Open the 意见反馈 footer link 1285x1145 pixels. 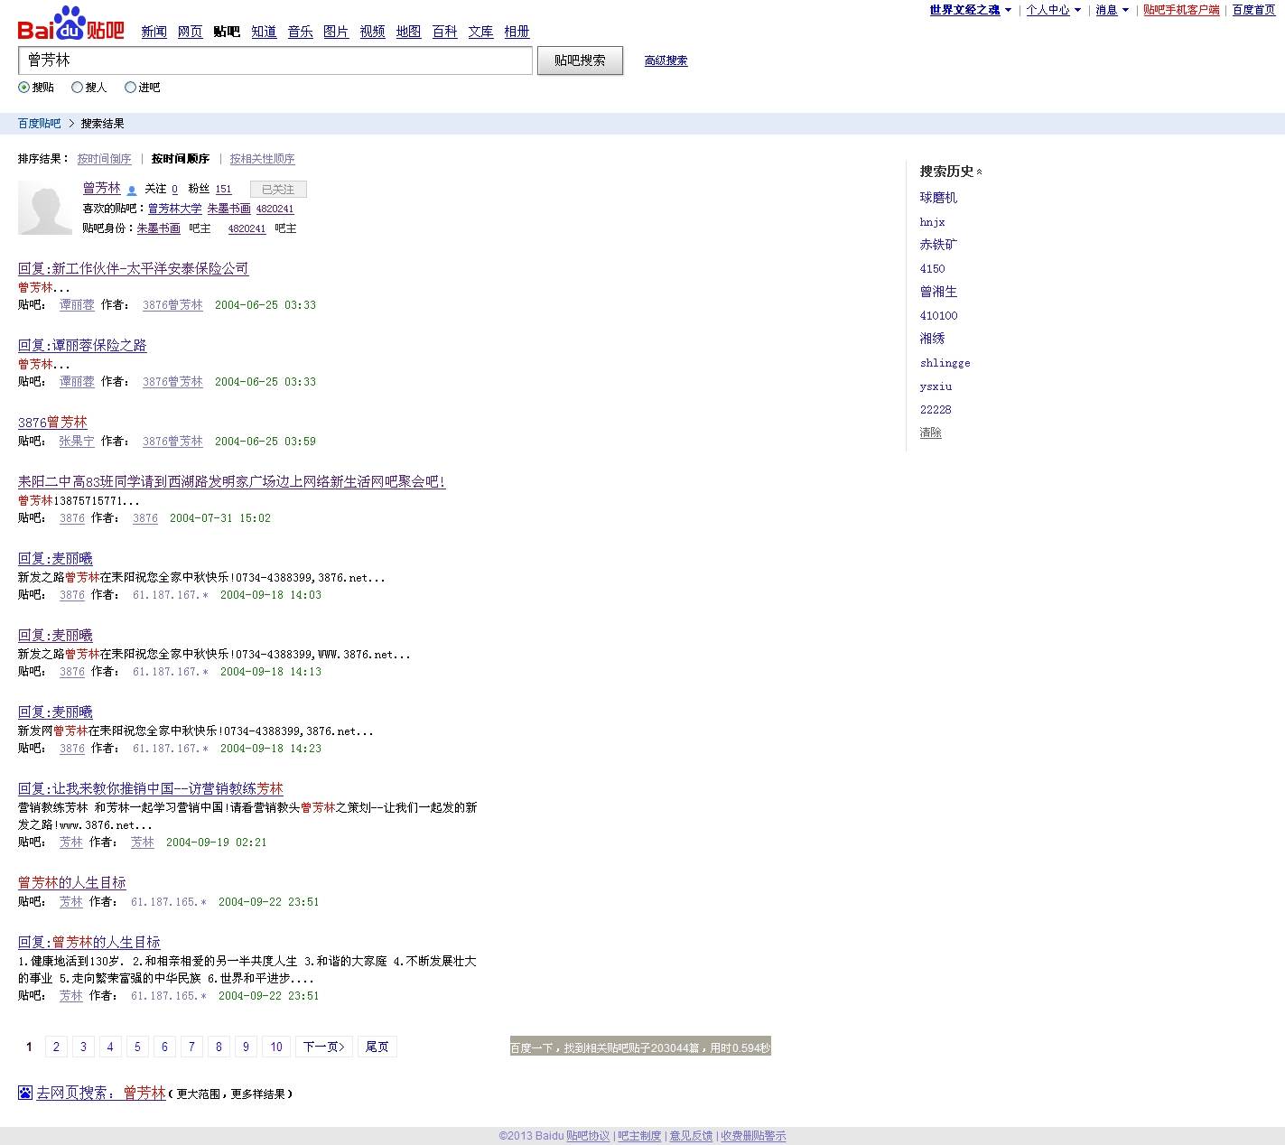691,1136
